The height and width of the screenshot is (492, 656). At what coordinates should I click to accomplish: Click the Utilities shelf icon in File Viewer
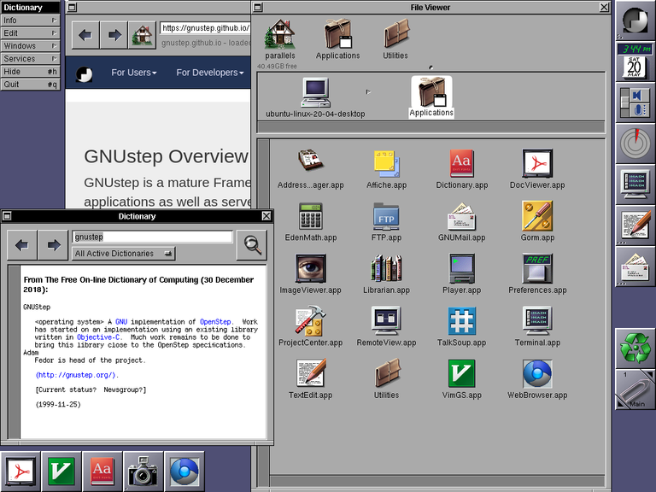[x=395, y=33]
